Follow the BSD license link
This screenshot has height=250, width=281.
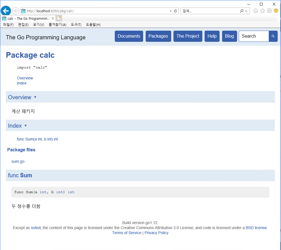click(256, 228)
